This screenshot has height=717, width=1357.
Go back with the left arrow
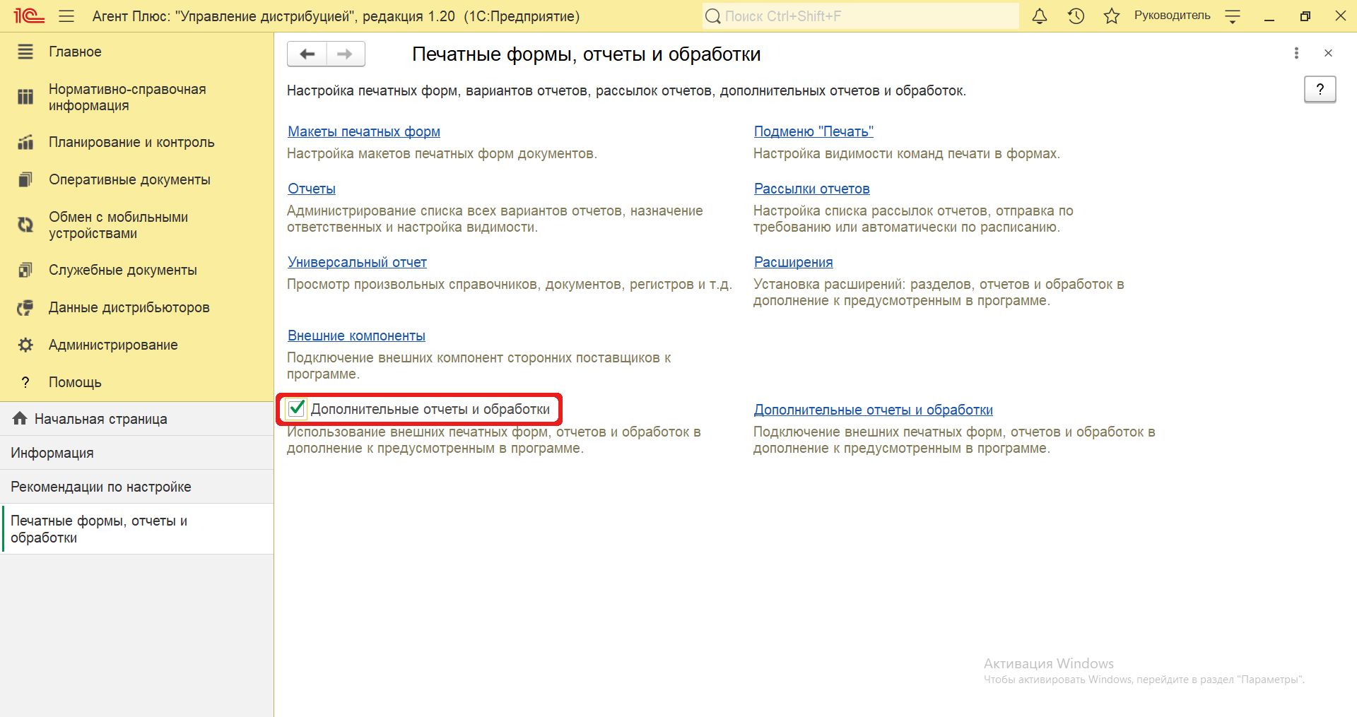click(307, 54)
